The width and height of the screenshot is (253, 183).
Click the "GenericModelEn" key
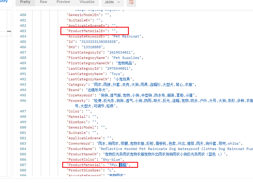tap(83, 15)
